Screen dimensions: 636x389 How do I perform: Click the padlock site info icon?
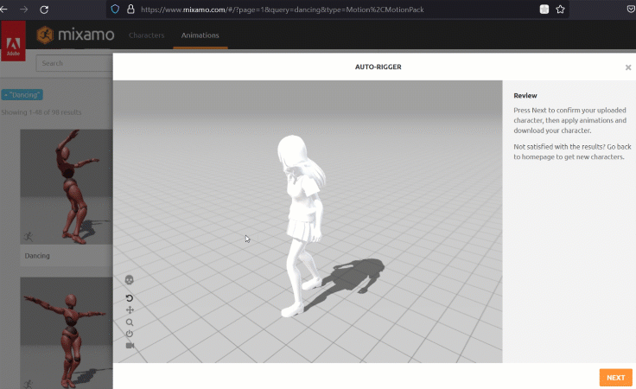click(x=130, y=9)
